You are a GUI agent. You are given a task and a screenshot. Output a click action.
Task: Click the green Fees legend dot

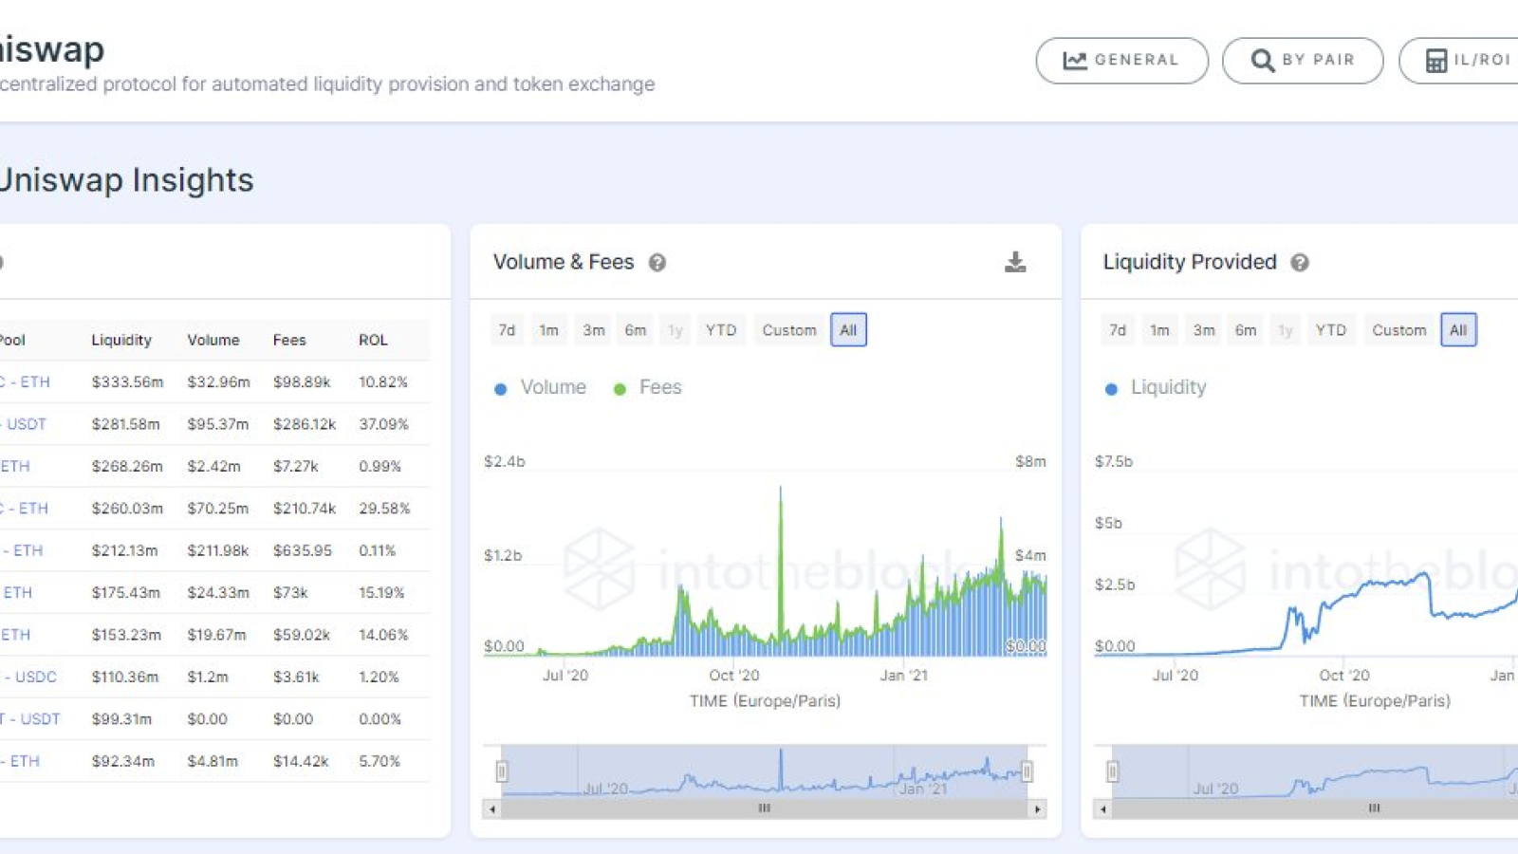tap(620, 389)
